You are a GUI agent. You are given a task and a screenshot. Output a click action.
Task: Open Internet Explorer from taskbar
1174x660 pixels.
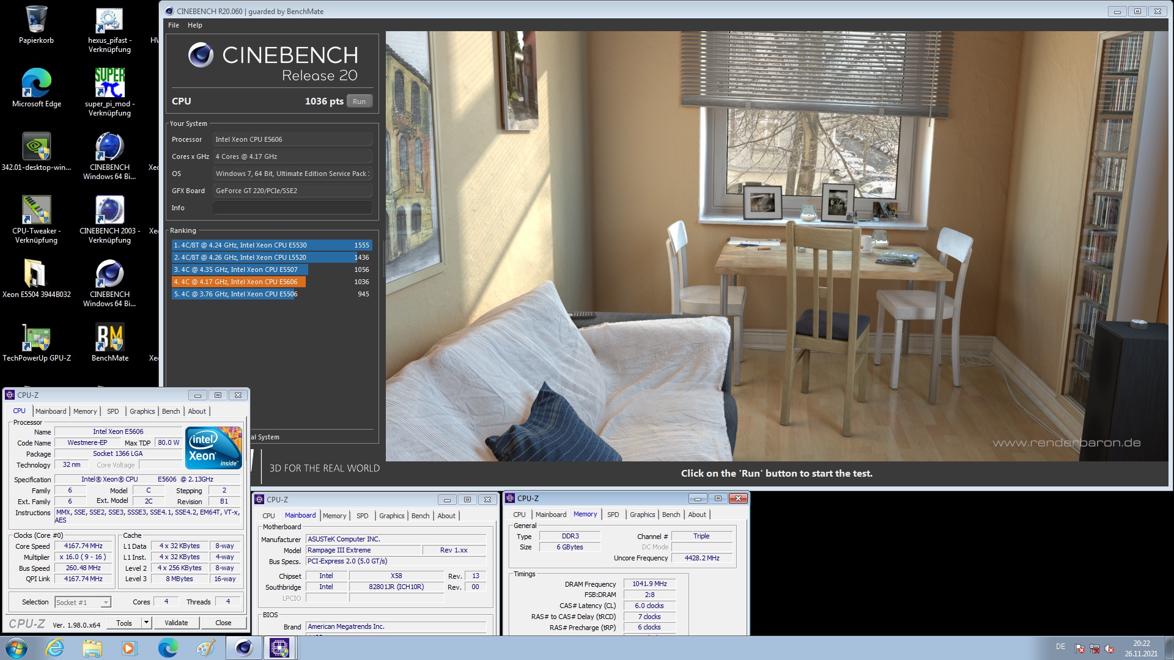pos(55,648)
